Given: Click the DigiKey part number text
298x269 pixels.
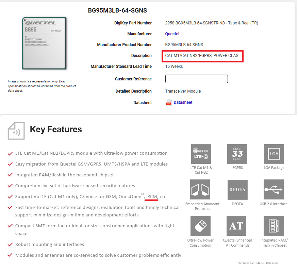Looking at the screenshot, I should tap(211, 23).
